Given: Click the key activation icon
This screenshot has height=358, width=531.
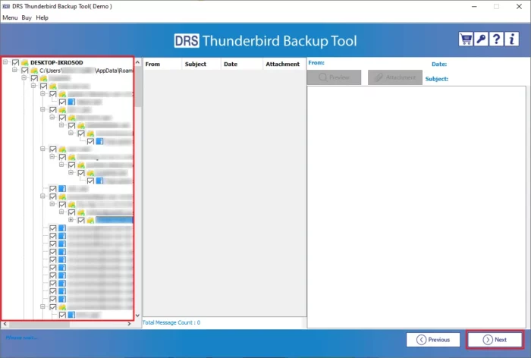Looking at the screenshot, I should (x=481, y=39).
